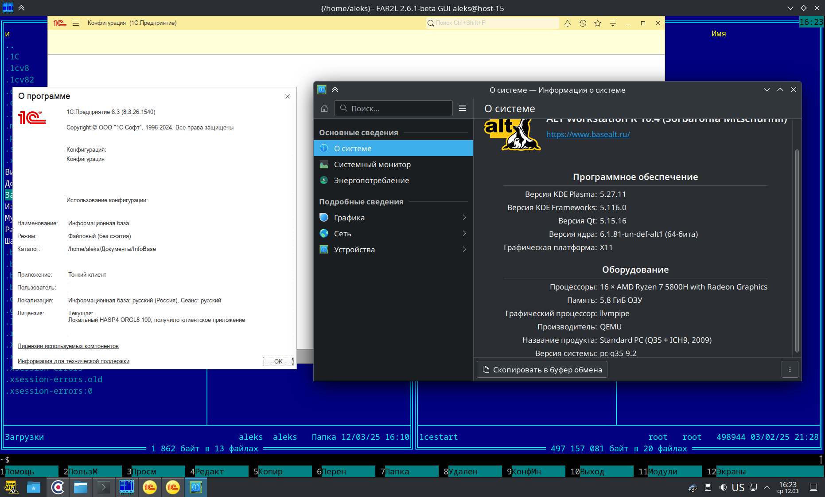Click the 1C logo in the Конфигурация title bar
The width and height of the screenshot is (825, 497).
pos(60,23)
